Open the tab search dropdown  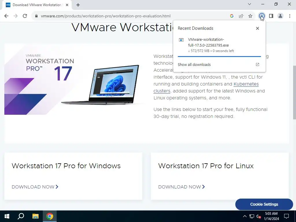tap(249, 4)
